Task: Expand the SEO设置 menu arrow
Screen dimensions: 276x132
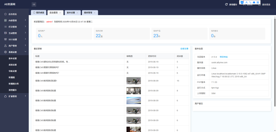Action: [26, 39]
